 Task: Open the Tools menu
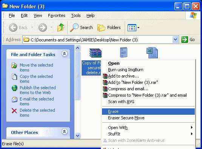[76, 16]
